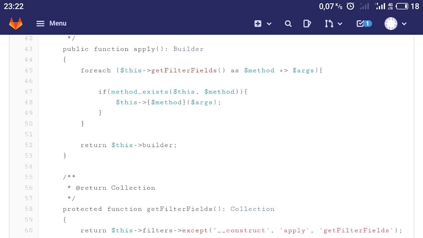The image size is (423, 238).
Task: Tap the clock time 23:22
Action: coord(14,6)
